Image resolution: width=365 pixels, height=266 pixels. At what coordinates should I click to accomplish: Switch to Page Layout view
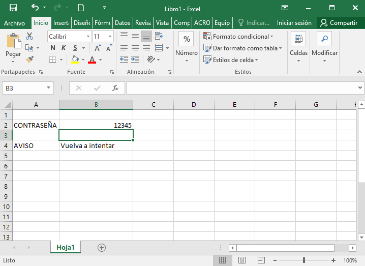242,260
